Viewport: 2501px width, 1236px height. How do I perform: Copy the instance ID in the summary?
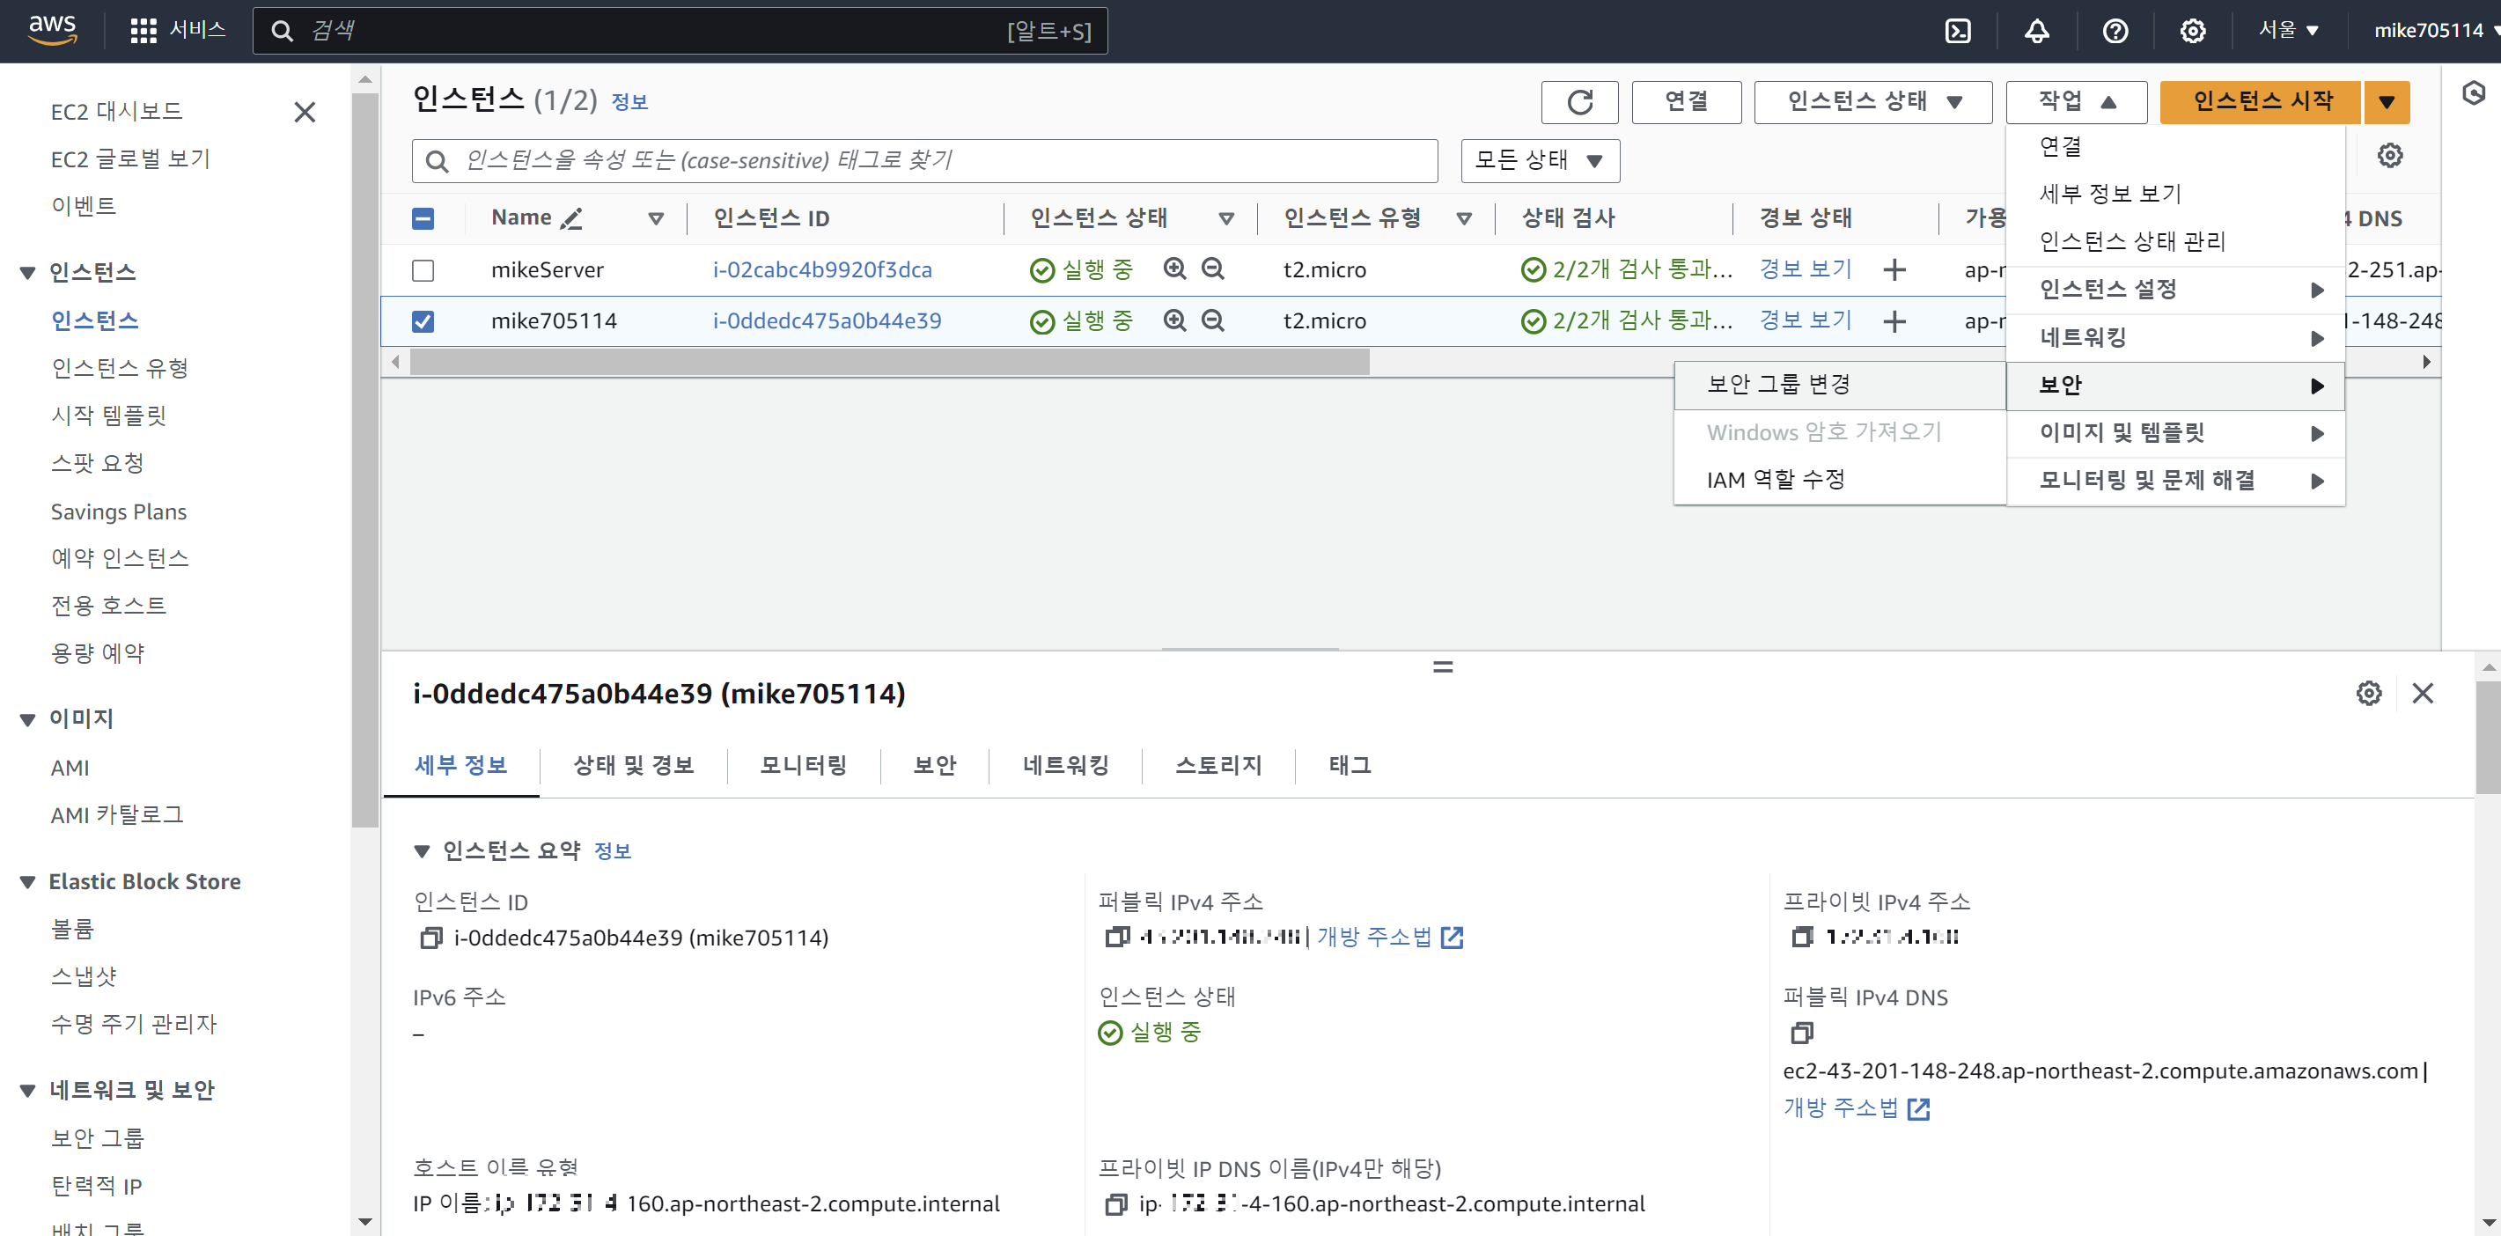click(x=431, y=938)
